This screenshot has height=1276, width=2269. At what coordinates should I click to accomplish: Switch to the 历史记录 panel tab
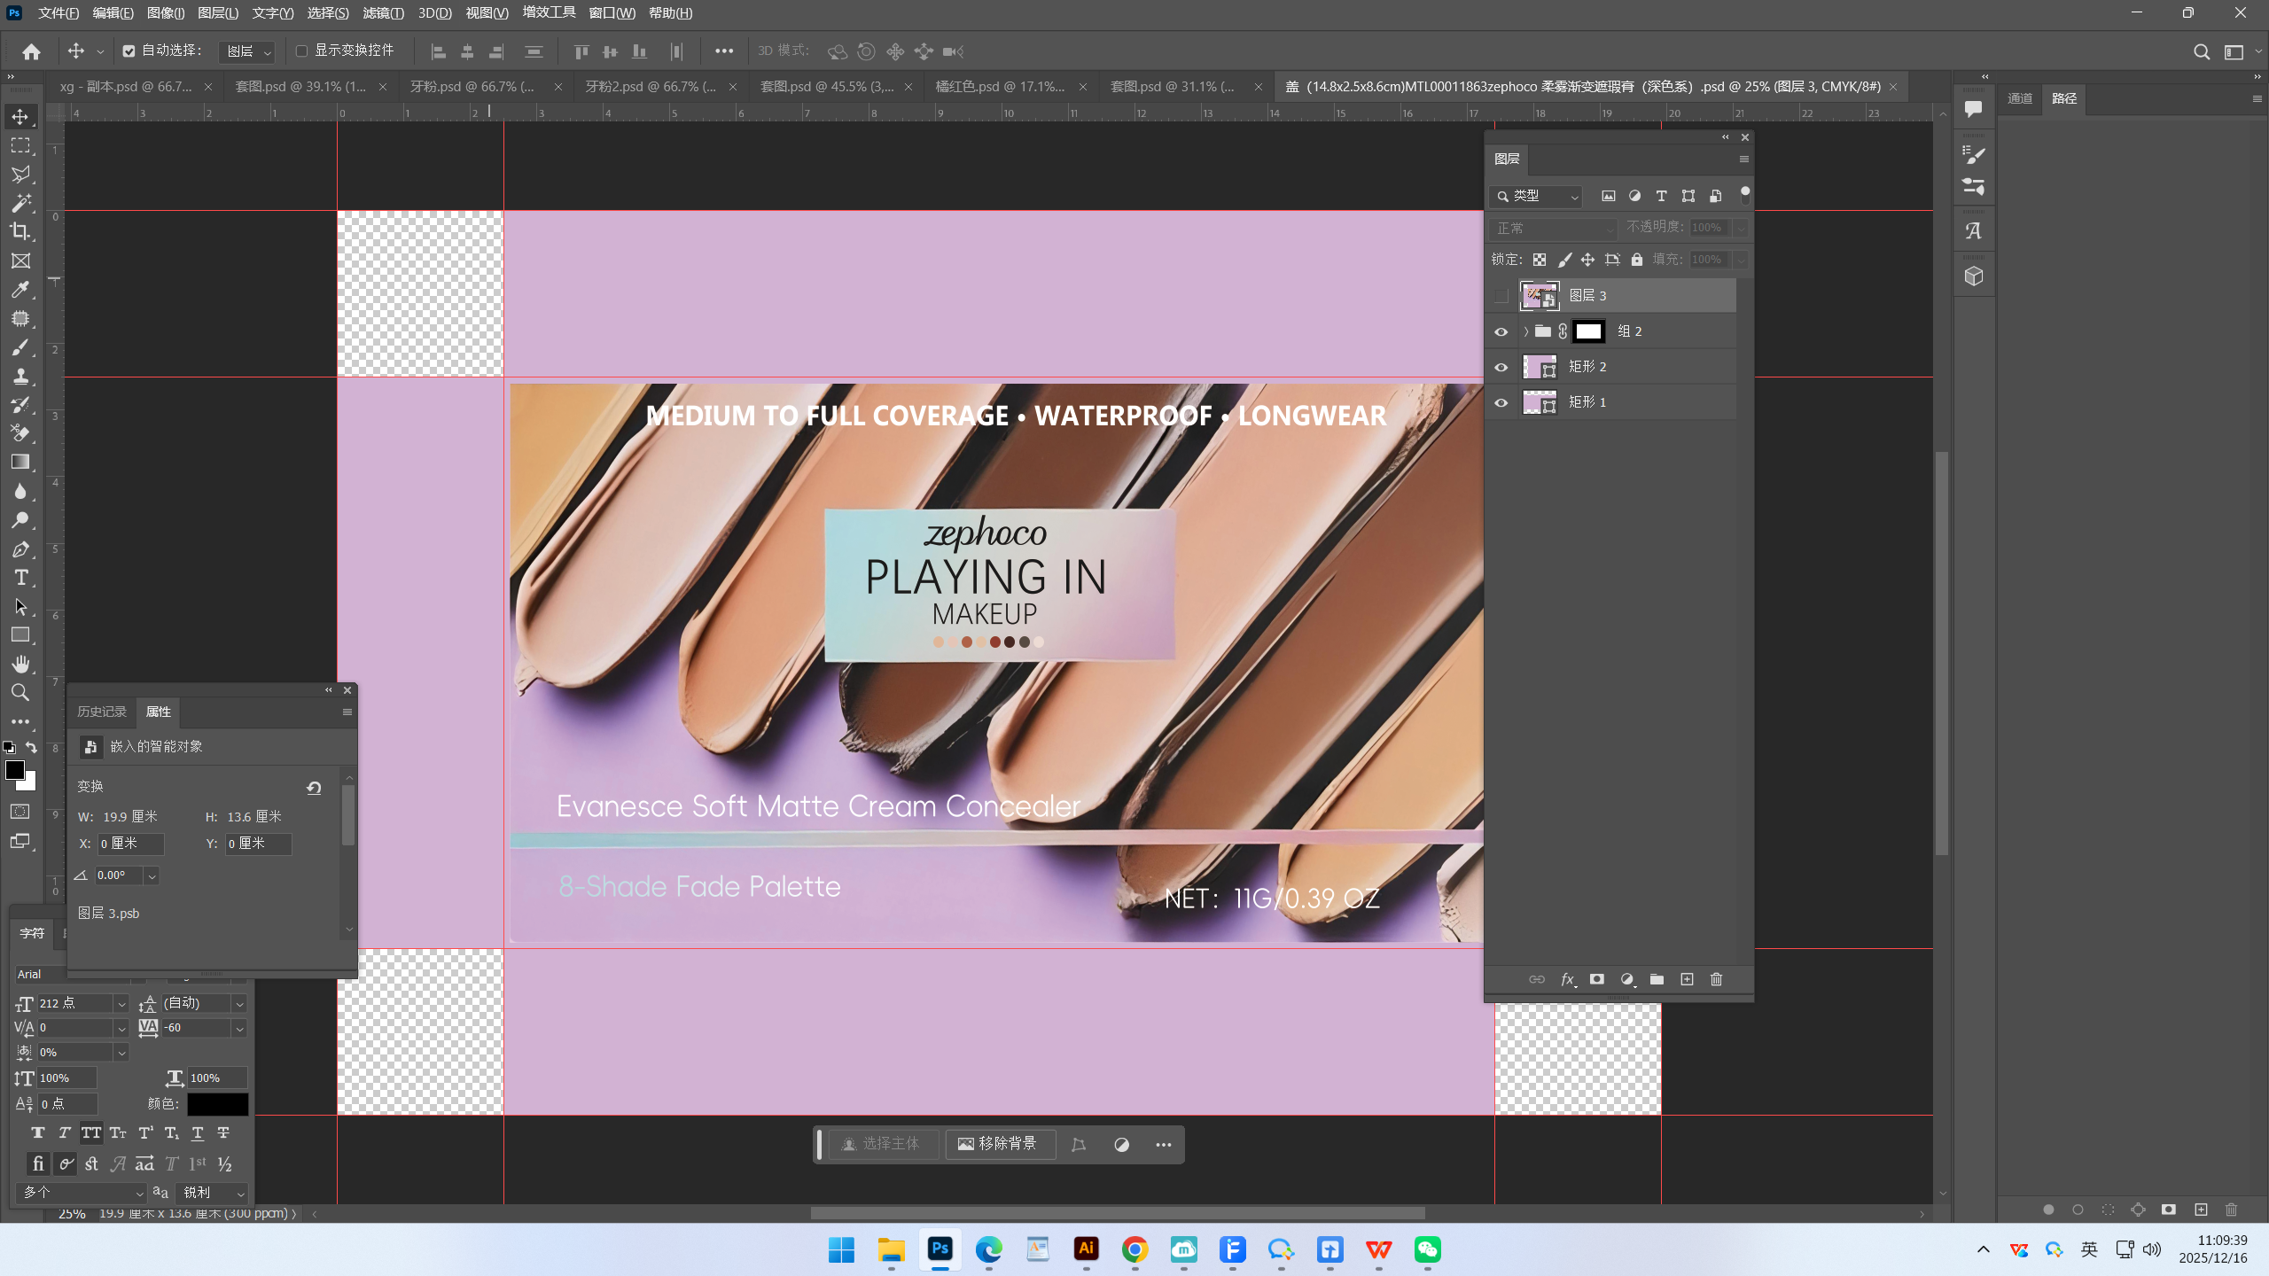pyautogui.click(x=102, y=712)
